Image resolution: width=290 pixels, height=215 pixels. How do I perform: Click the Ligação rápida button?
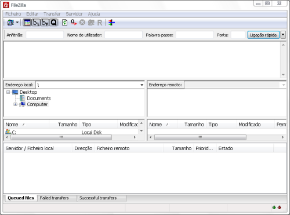pos(263,35)
